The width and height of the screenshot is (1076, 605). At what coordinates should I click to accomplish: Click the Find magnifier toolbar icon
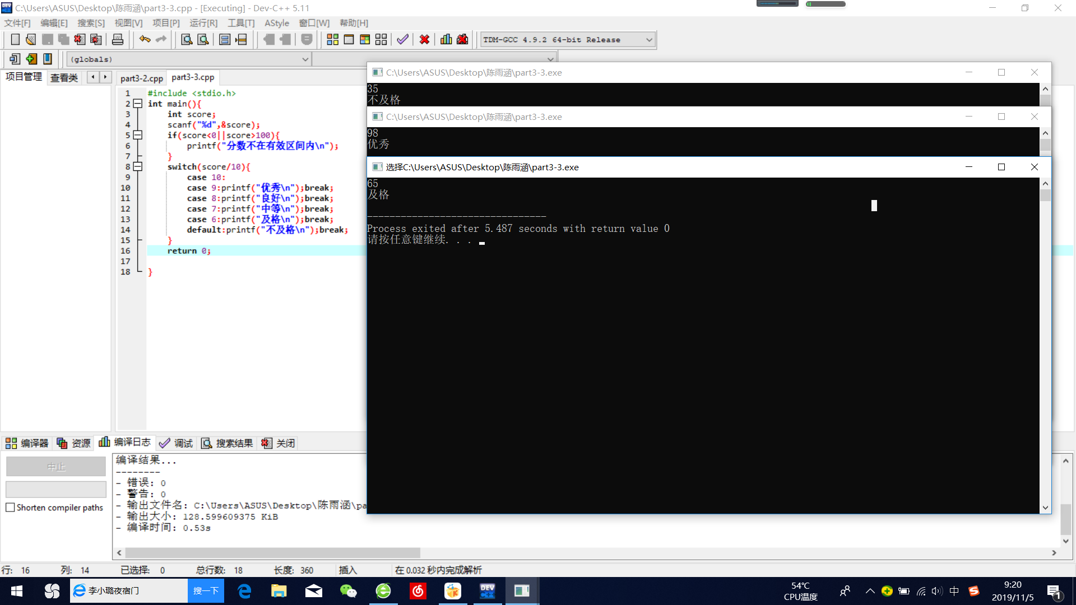[187, 40]
